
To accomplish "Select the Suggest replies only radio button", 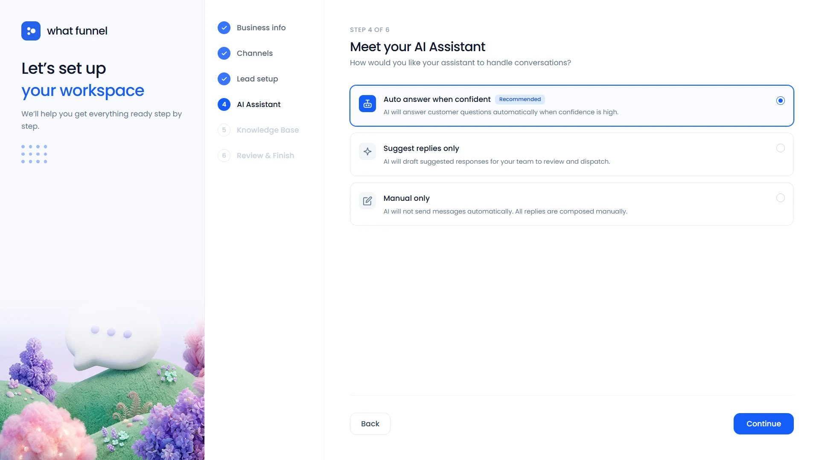I will (x=780, y=148).
